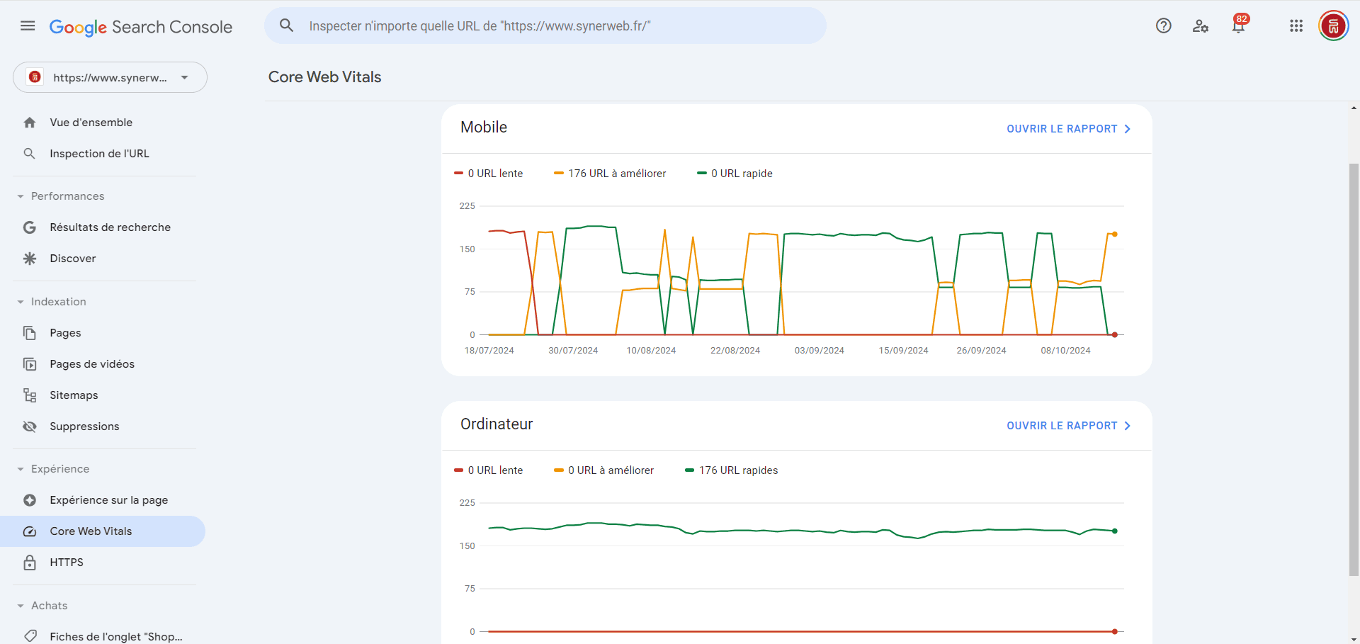
Task: Click the search magnifier icon in URL bar
Action: pos(286,26)
